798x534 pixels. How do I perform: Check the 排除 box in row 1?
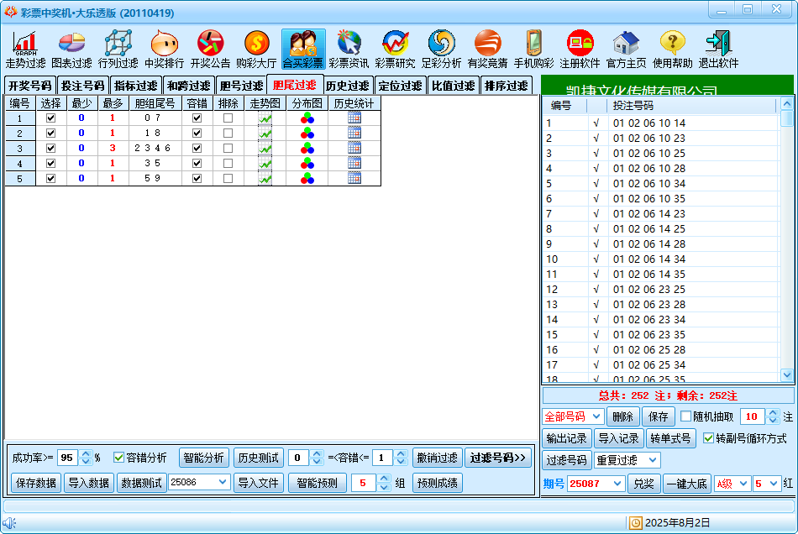228,118
